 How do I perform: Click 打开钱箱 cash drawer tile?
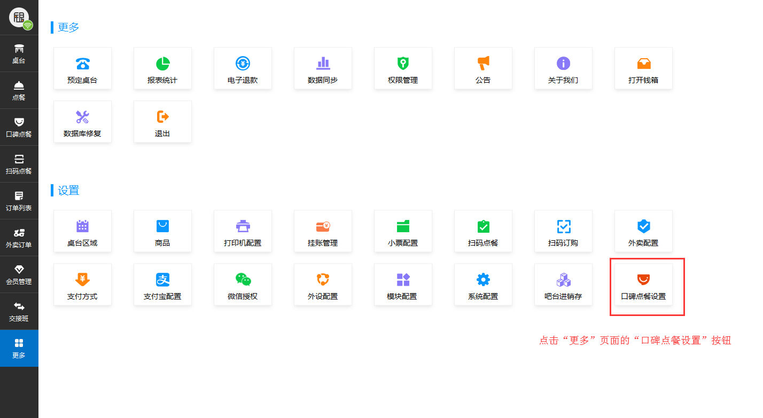pos(643,68)
